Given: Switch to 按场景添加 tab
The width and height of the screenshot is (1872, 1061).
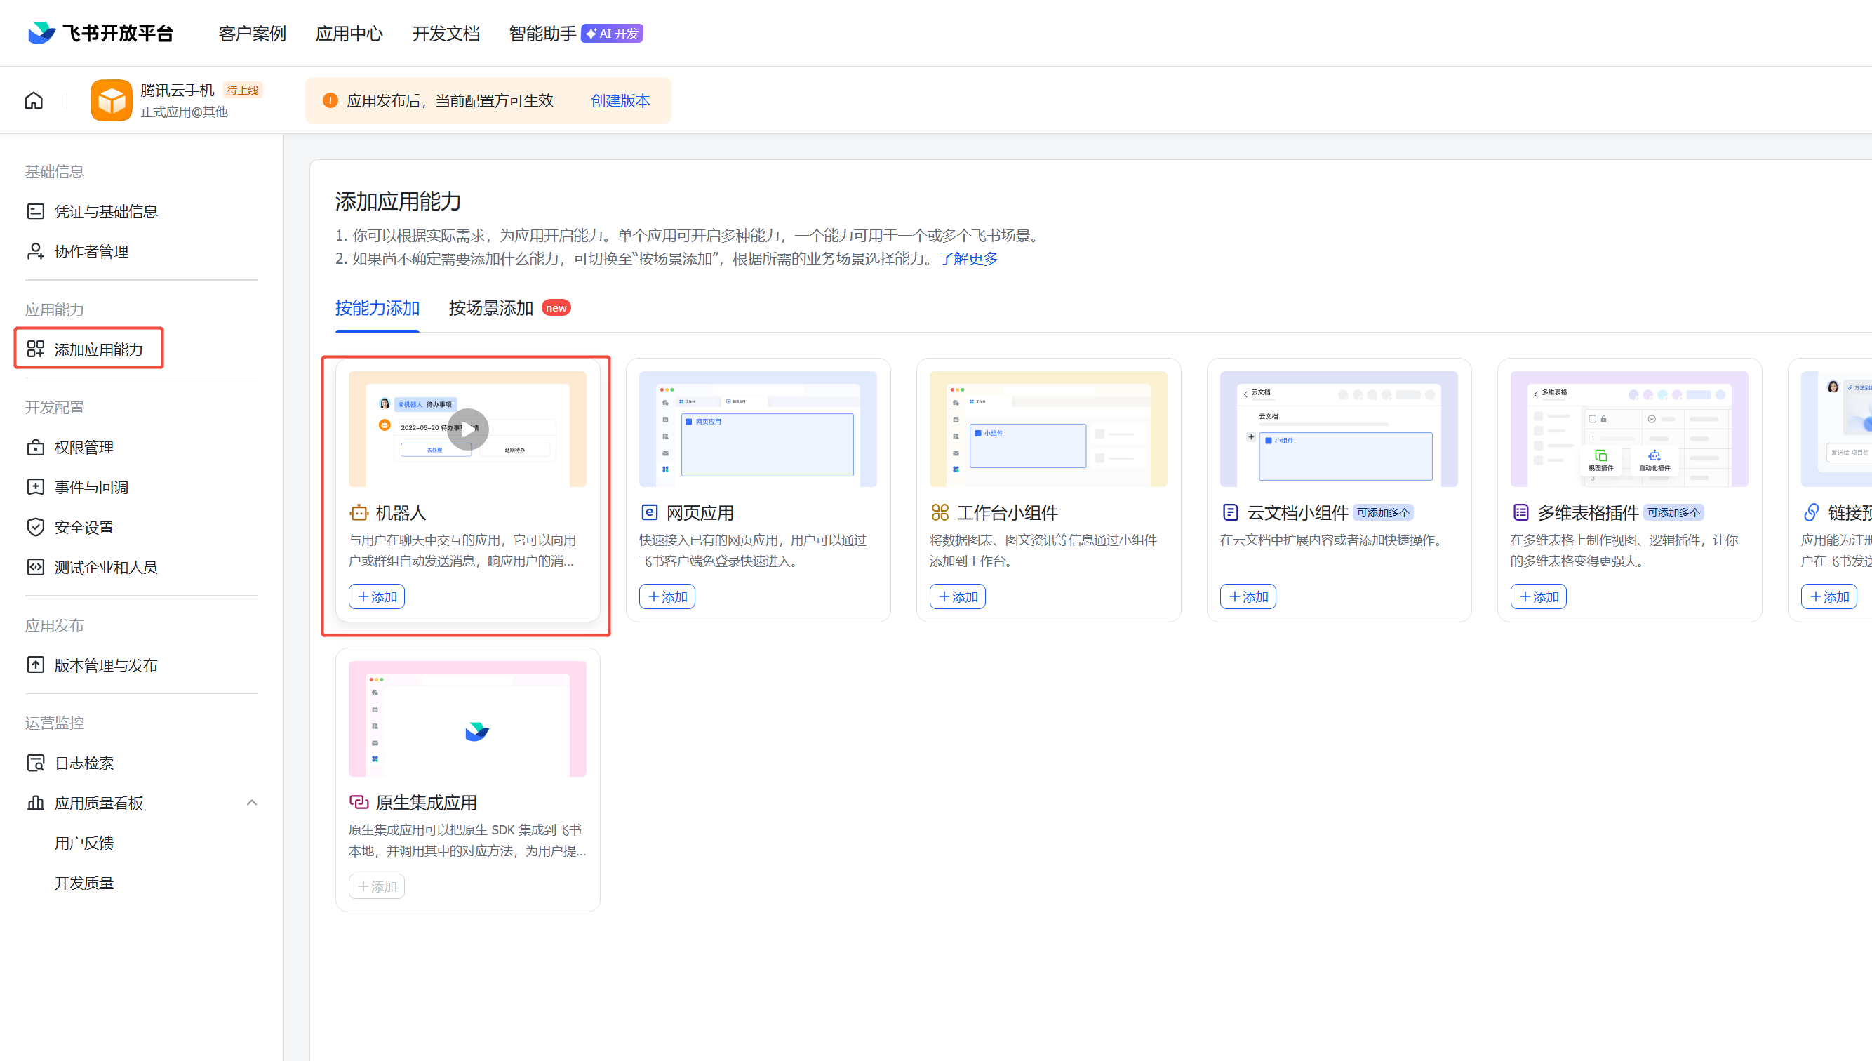Looking at the screenshot, I should coord(491,308).
